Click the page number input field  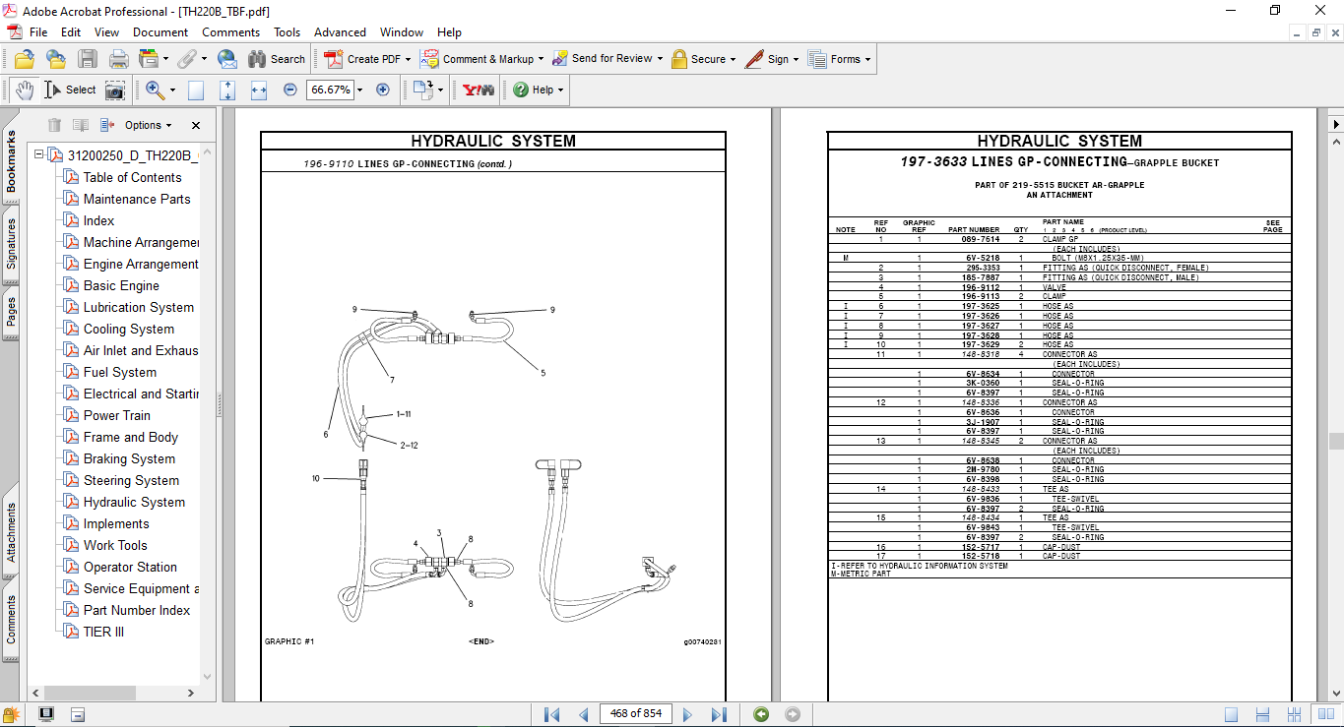coord(635,713)
